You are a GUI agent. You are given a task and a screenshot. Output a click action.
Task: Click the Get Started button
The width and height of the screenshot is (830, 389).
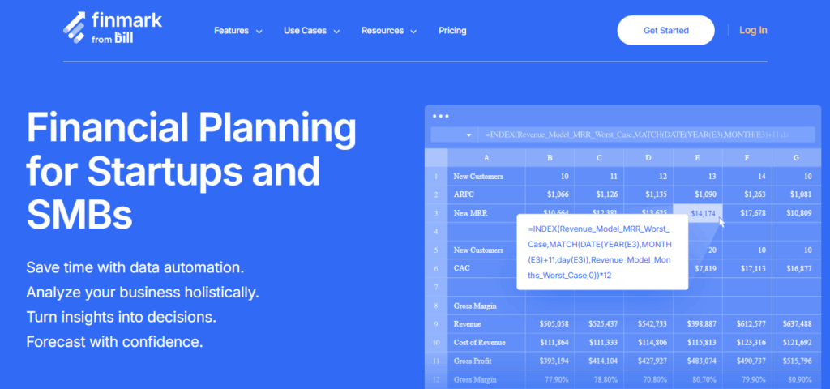pyautogui.click(x=665, y=31)
